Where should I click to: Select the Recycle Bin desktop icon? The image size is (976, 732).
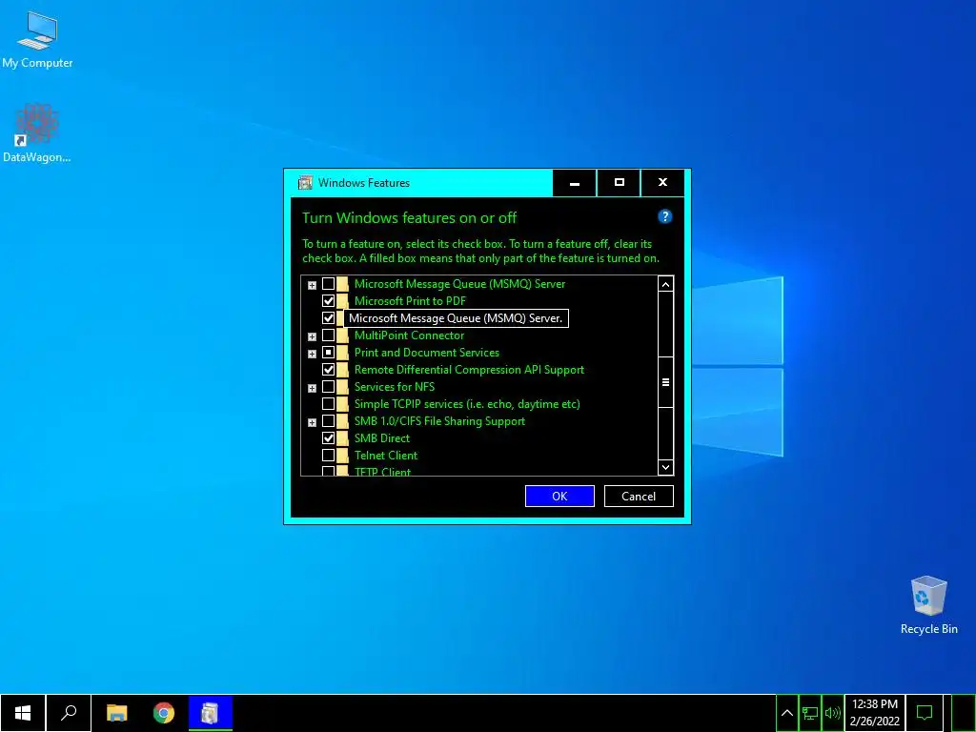(x=928, y=605)
